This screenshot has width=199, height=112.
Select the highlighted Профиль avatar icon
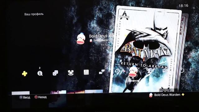pos(133,71)
